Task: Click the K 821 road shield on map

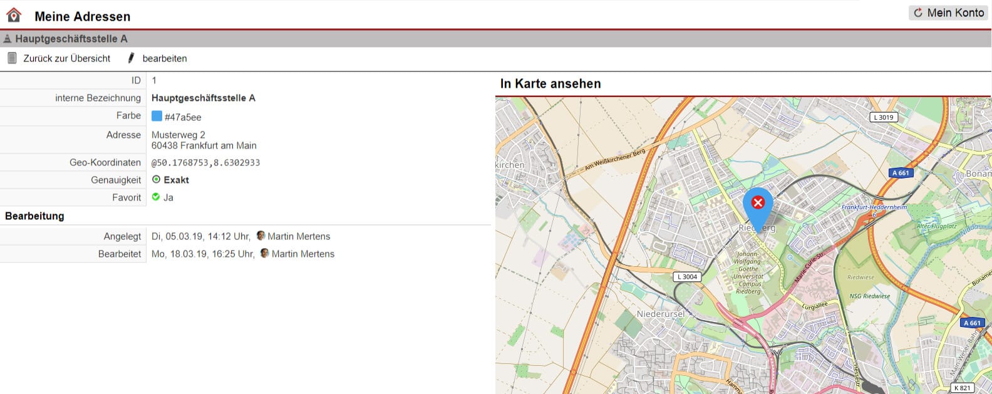Action: click(x=962, y=388)
